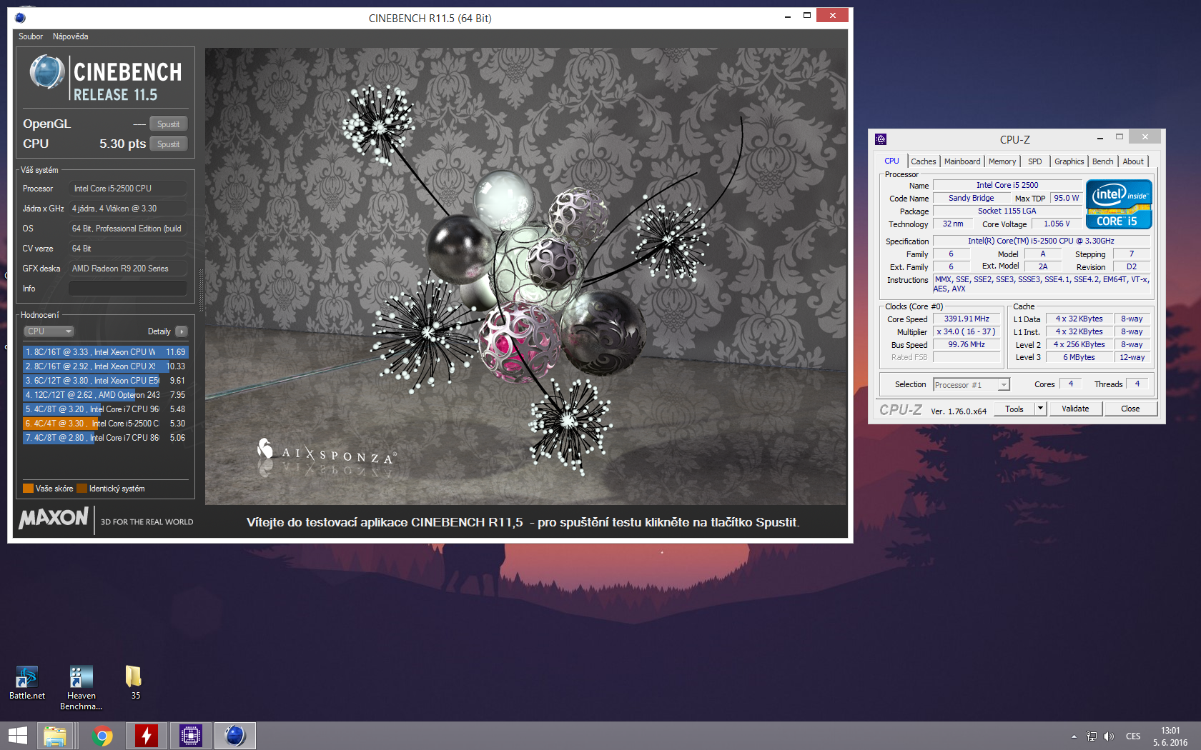Click GFX deska field AMD Radeon R9 200 Series
The image size is (1201, 750).
click(x=127, y=269)
